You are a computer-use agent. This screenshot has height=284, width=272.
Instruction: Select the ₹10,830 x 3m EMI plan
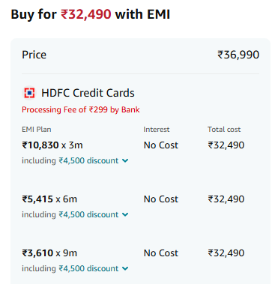pyautogui.click(x=52, y=145)
